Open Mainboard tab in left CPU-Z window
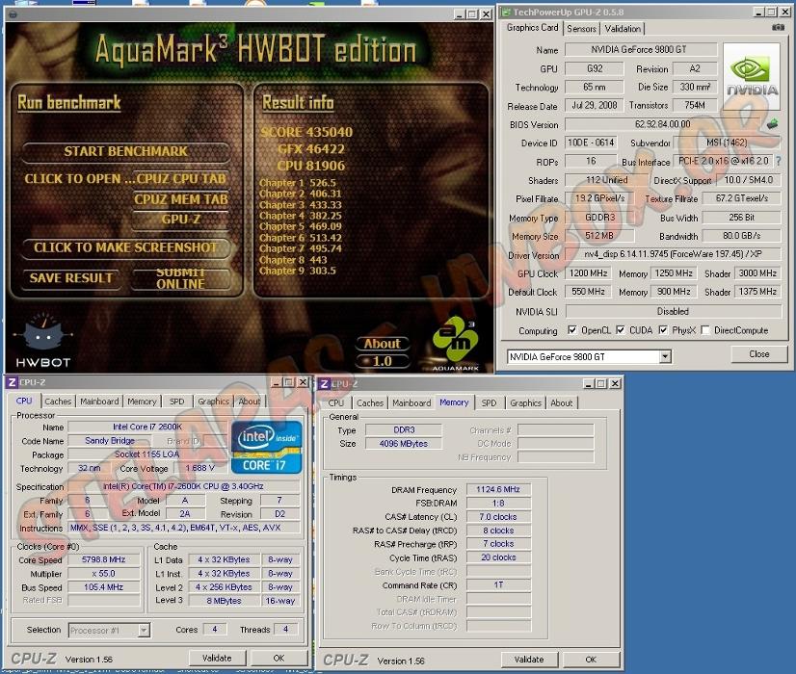796x674 pixels. [x=99, y=402]
